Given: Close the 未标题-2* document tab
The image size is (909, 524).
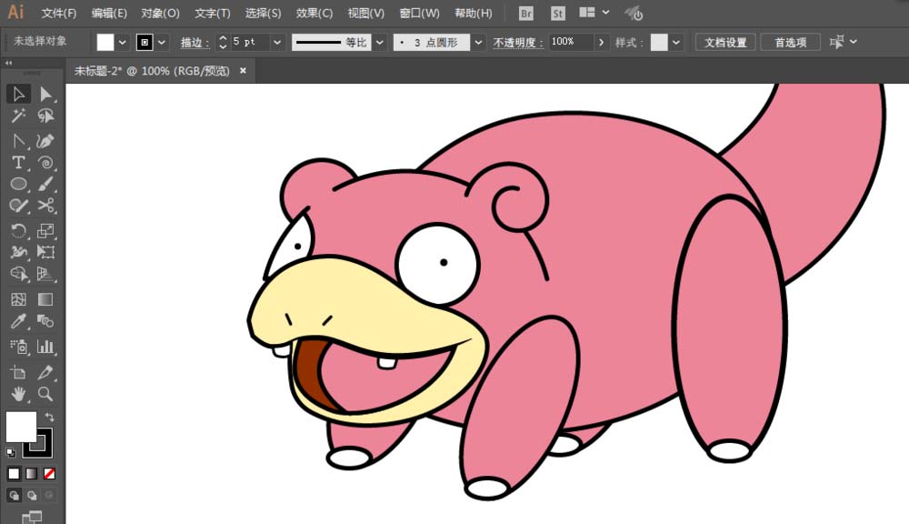Looking at the screenshot, I should [243, 70].
